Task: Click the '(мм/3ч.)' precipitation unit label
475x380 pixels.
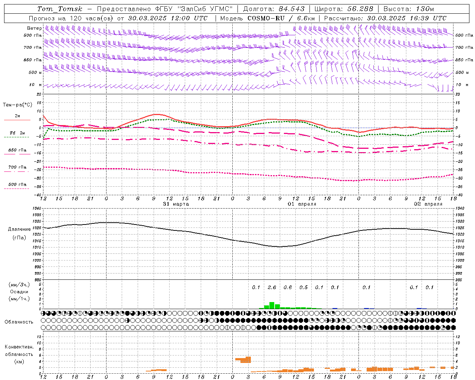Action: pos(19,285)
